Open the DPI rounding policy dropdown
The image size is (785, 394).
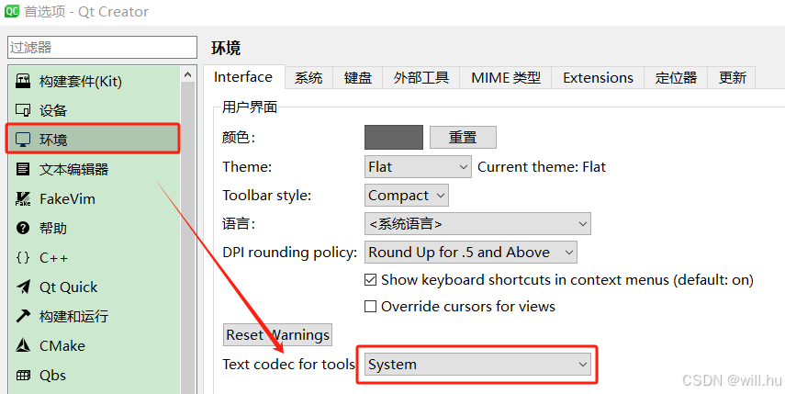(x=471, y=253)
